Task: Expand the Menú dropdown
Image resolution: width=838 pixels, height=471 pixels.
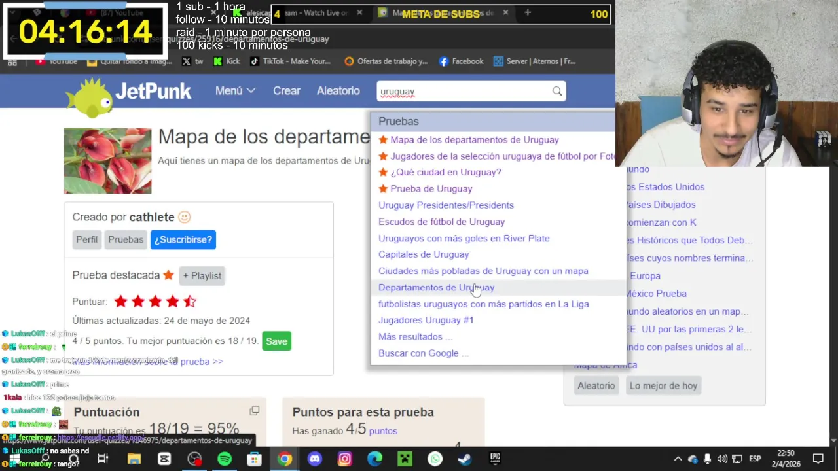Action: 235,91
